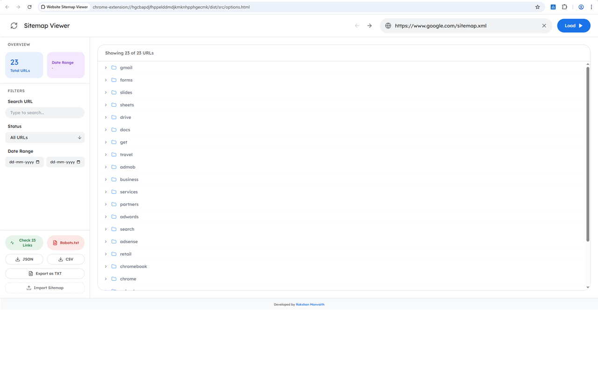
Task: Click the browser back arrow
Action: [7, 7]
